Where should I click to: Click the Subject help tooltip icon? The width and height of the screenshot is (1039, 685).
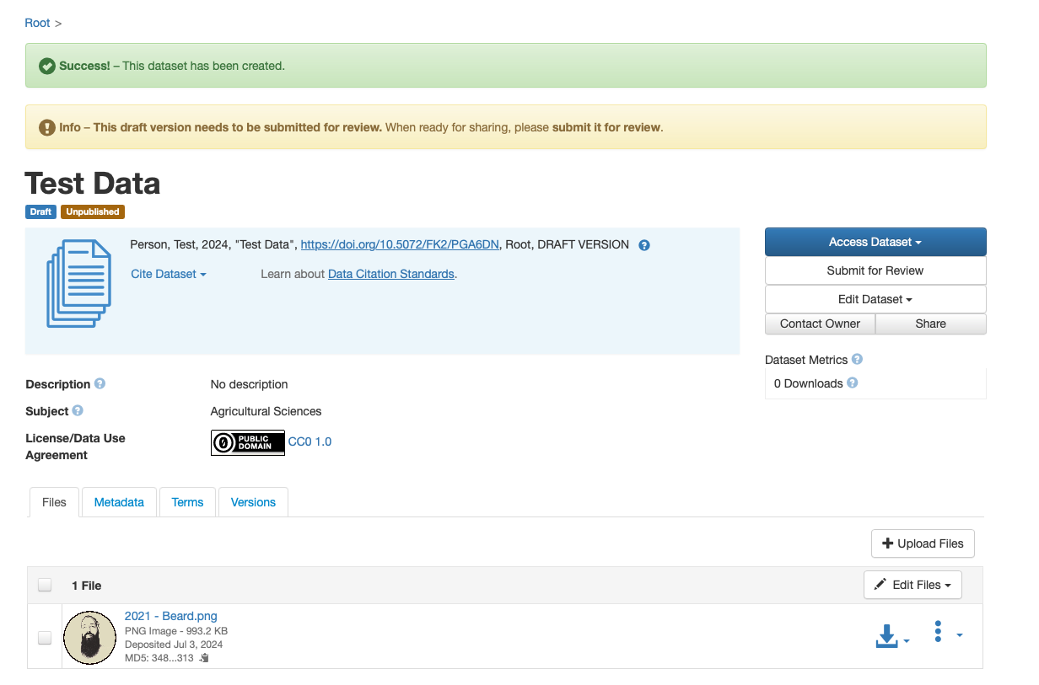[78, 411]
